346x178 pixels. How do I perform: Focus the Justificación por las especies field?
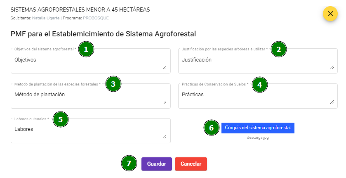[x=258, y=61]
